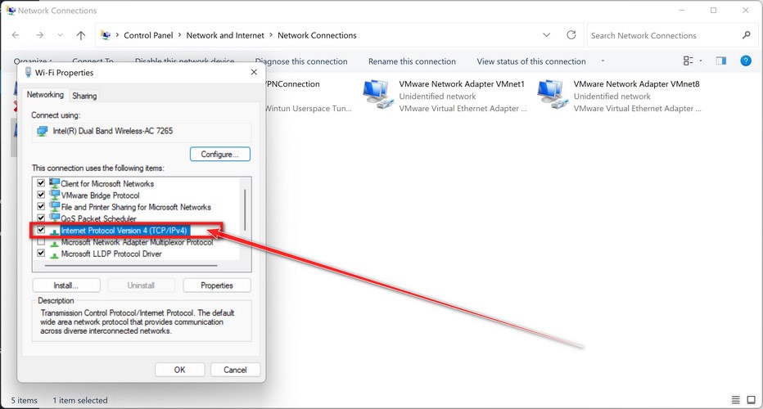Click the Control Panel breadcrumb
The width and height of the screenshot is (763, 409).
pos(148,35)
